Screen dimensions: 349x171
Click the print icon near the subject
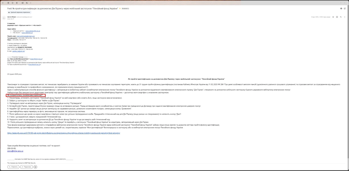(x=341, y=8)
